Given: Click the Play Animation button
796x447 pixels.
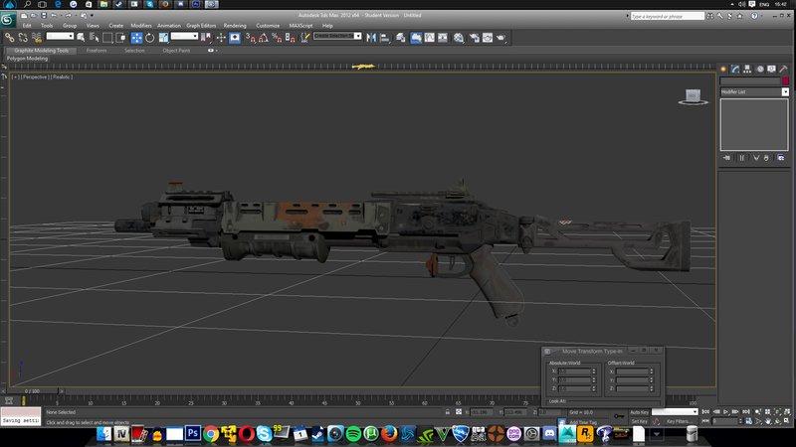Looking at the screenshot, I should point(726,412).
